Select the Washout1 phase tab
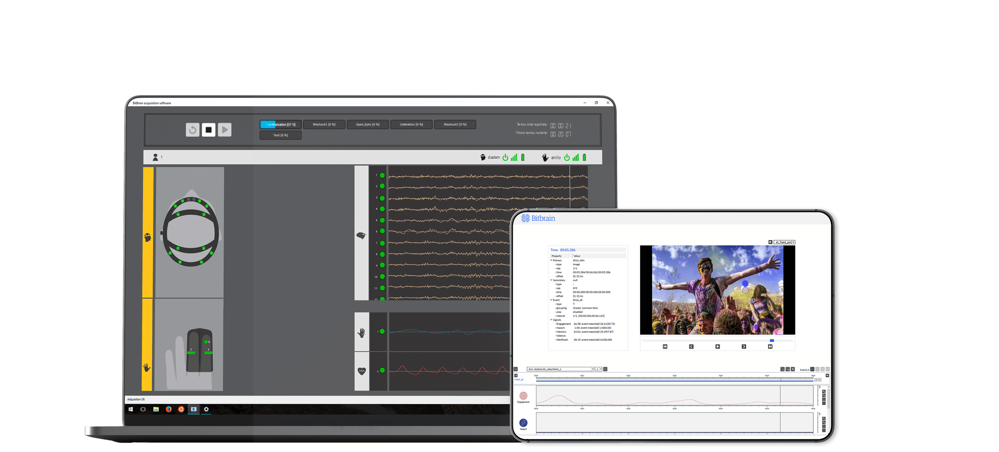The image size is (999, 452). pos(324,125)
